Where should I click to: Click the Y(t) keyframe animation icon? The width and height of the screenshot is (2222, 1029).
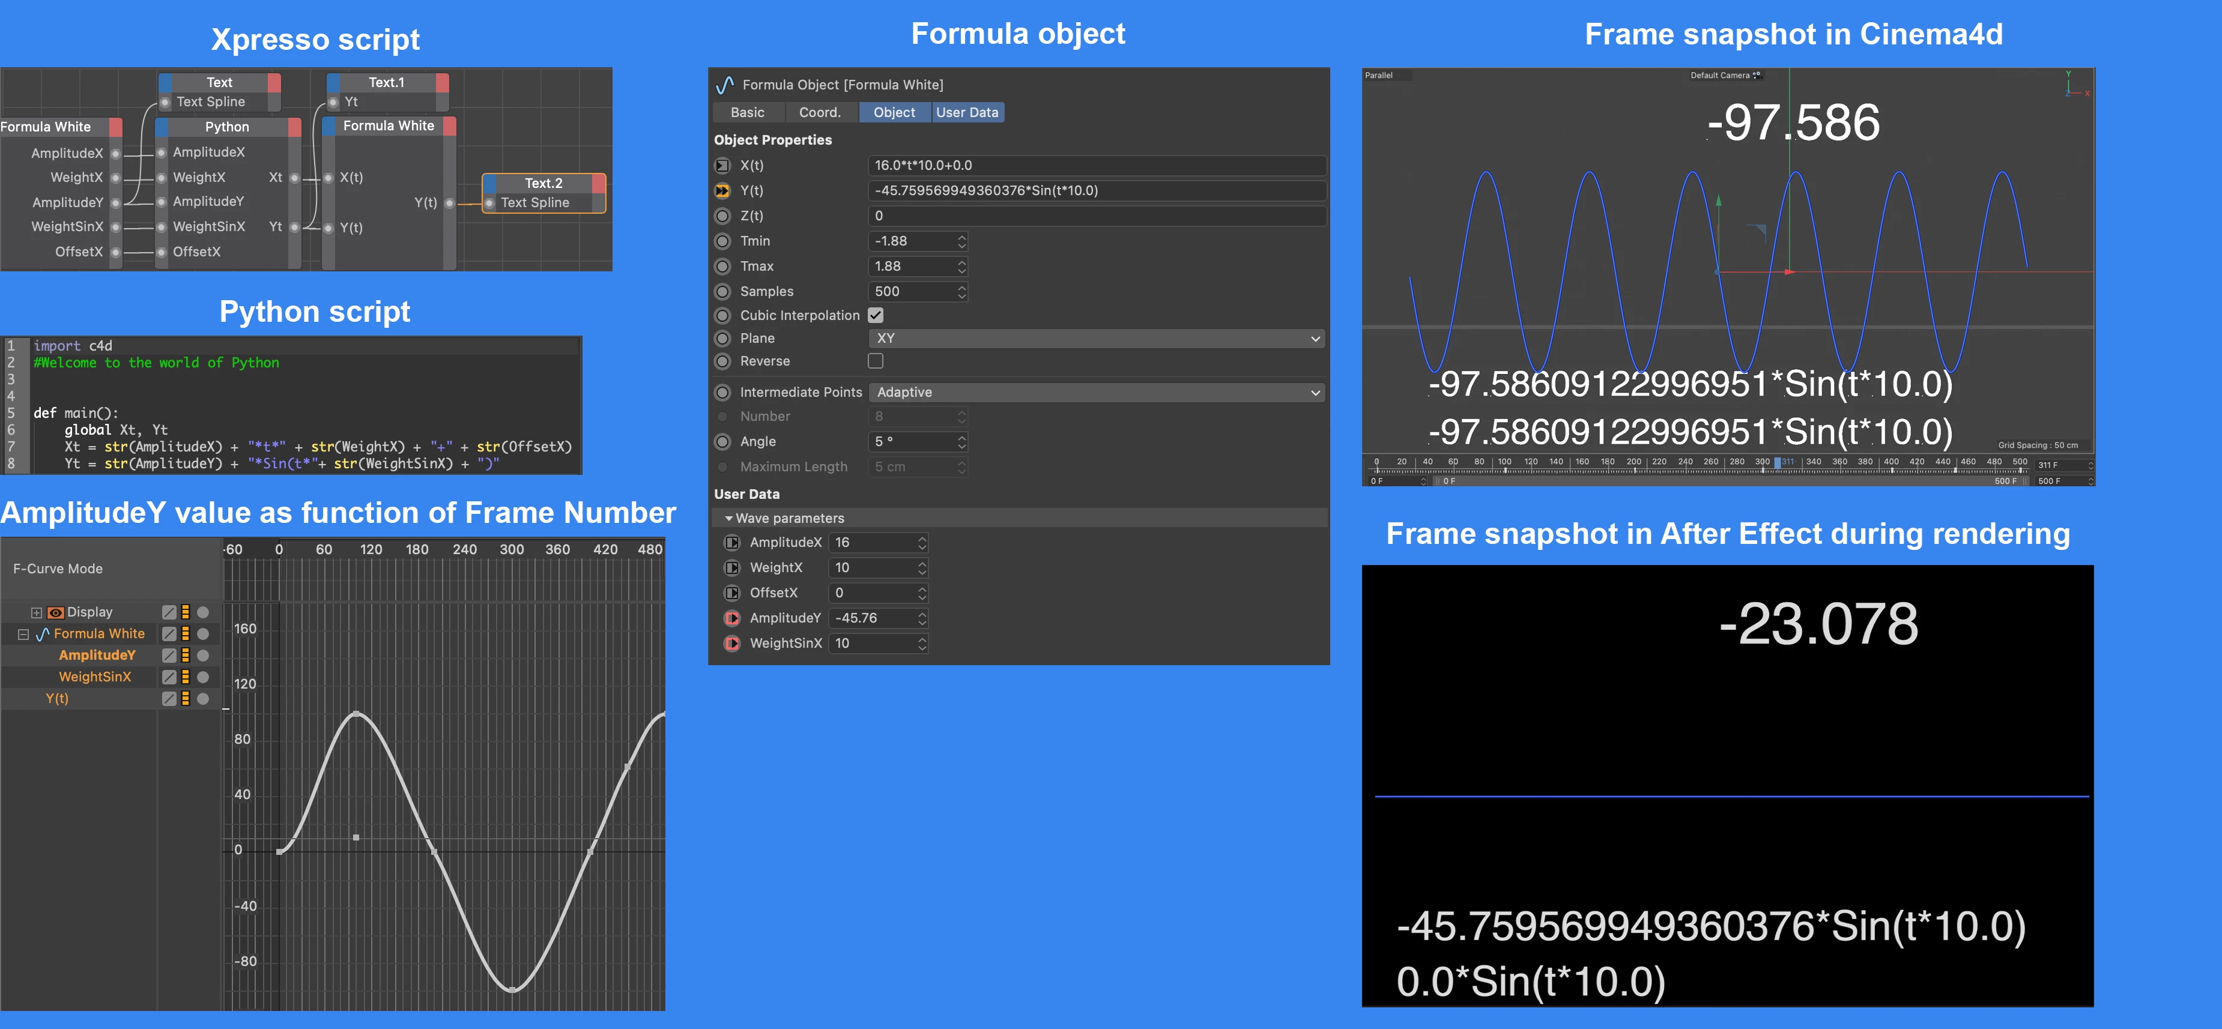(x=723, y=191)
